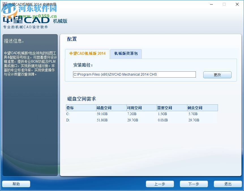Open help via the 帮助 button
Viewport: 244px width, 191px height.
click(x=16, y=184)
